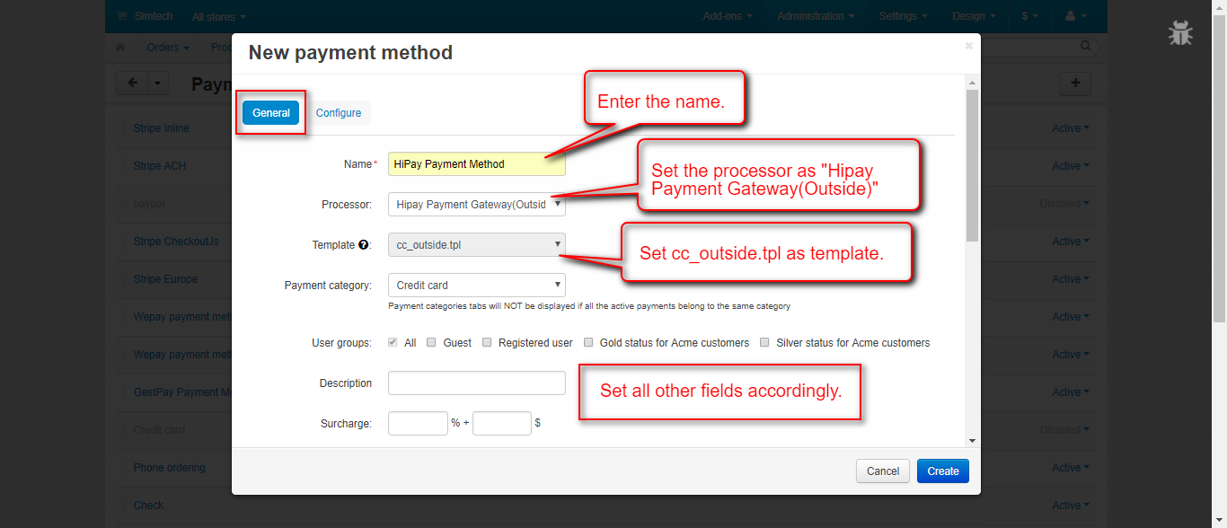Image resolution: width=1227 pixels, height=528 pixels.
Task: Tick Gold status for Acme customers
Action: tap(588, 342)
